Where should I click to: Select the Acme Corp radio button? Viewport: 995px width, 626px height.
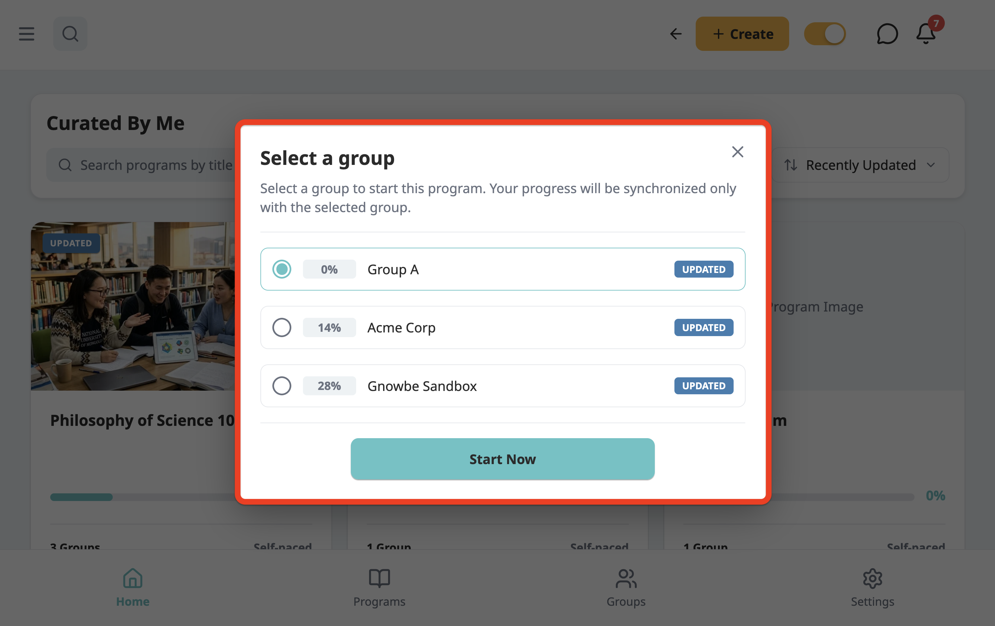pos(282,328)
